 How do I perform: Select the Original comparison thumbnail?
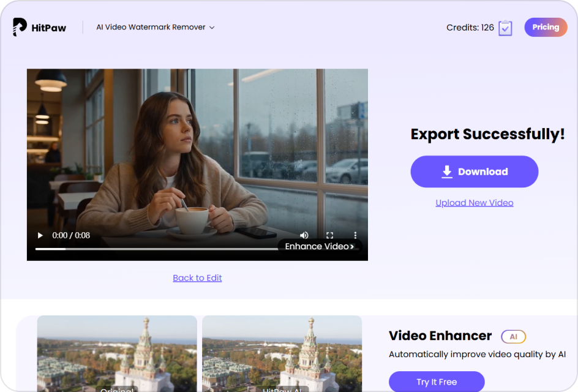117,353
